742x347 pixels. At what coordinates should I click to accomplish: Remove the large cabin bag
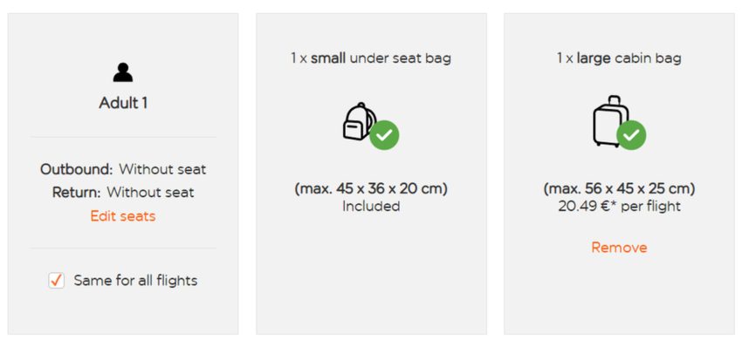619,248
